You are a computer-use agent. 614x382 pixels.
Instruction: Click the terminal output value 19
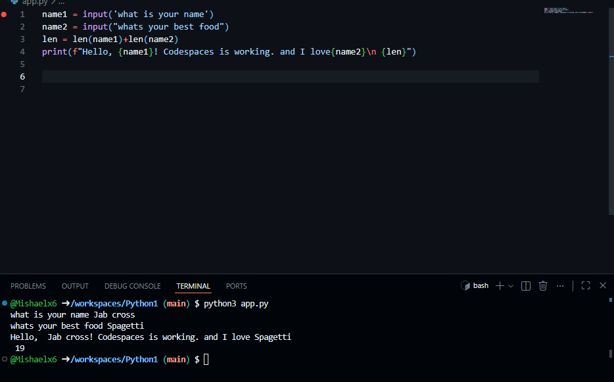click(20, 348)
